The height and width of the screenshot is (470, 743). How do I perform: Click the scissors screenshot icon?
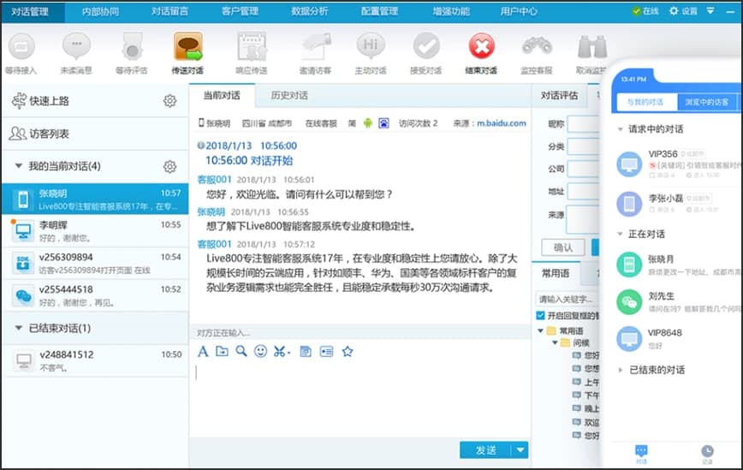tap(281, 352)
